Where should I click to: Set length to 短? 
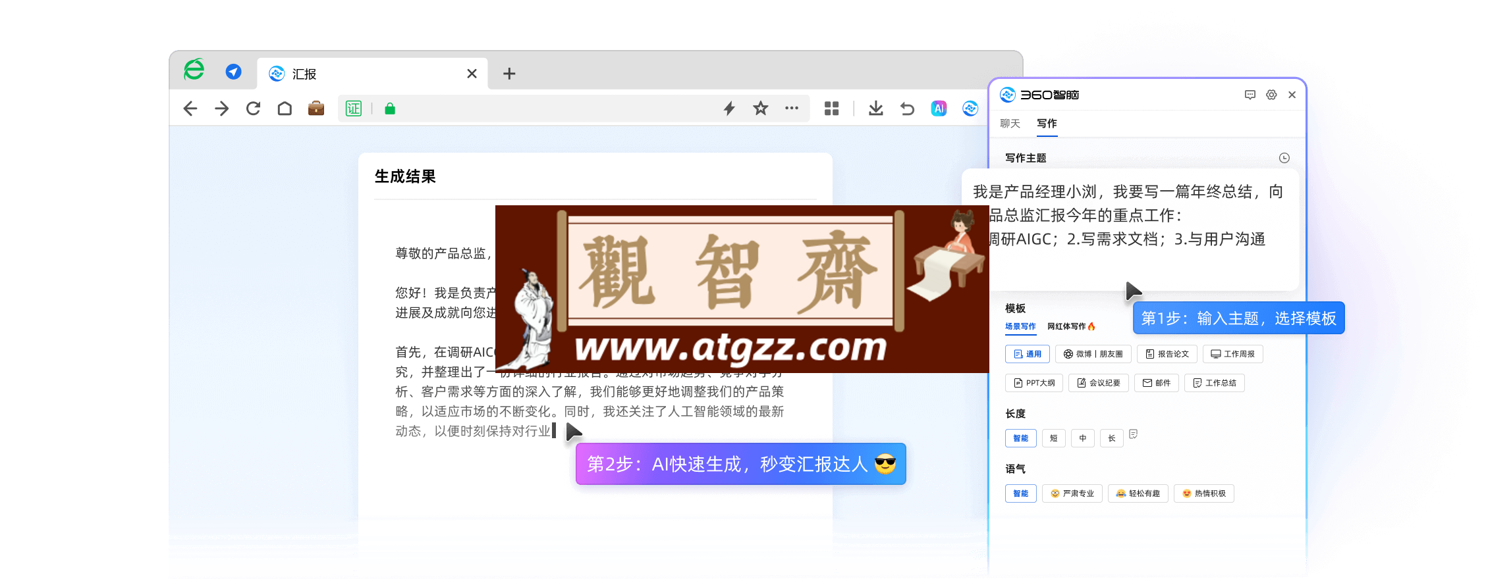pyautogui.click(x=1054, y=438)
